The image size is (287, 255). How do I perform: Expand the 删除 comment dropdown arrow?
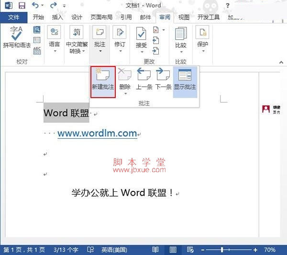coord(125,94)
